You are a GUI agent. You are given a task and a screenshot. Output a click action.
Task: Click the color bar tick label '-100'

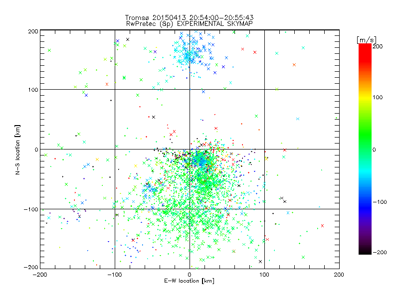tap(380, 202)
